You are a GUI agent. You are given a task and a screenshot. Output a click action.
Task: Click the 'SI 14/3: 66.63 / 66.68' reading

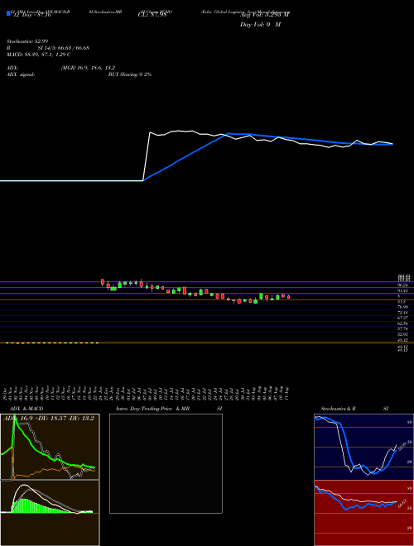(x=64, y=48)
